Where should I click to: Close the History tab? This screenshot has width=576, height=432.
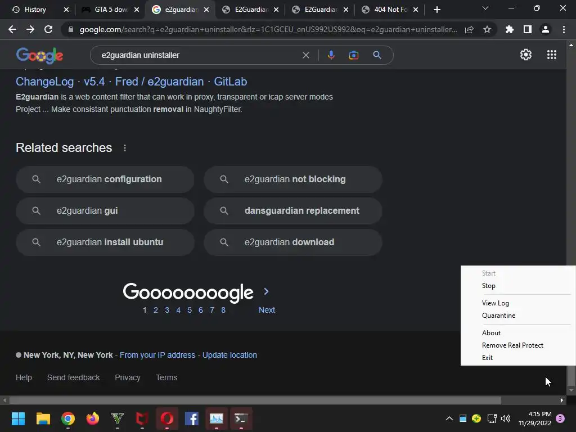tap(66, 10)
